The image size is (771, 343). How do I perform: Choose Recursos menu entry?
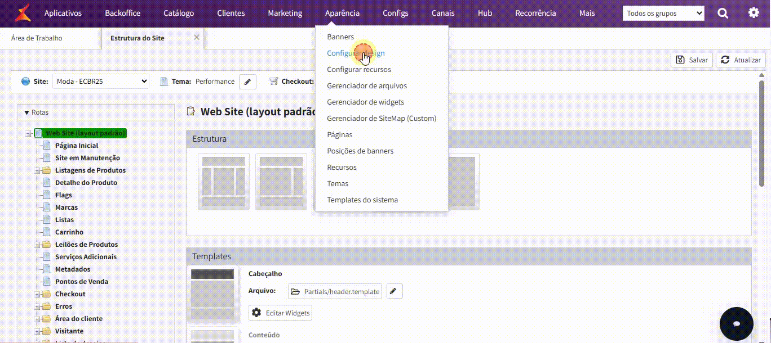click(342, 168)
